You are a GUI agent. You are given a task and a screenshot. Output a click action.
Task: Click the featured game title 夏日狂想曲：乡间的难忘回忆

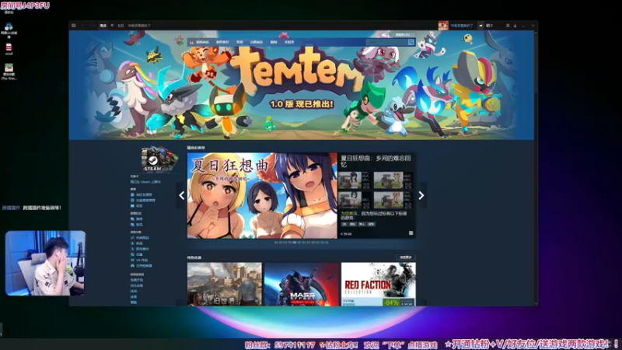(x=376, y=161)
